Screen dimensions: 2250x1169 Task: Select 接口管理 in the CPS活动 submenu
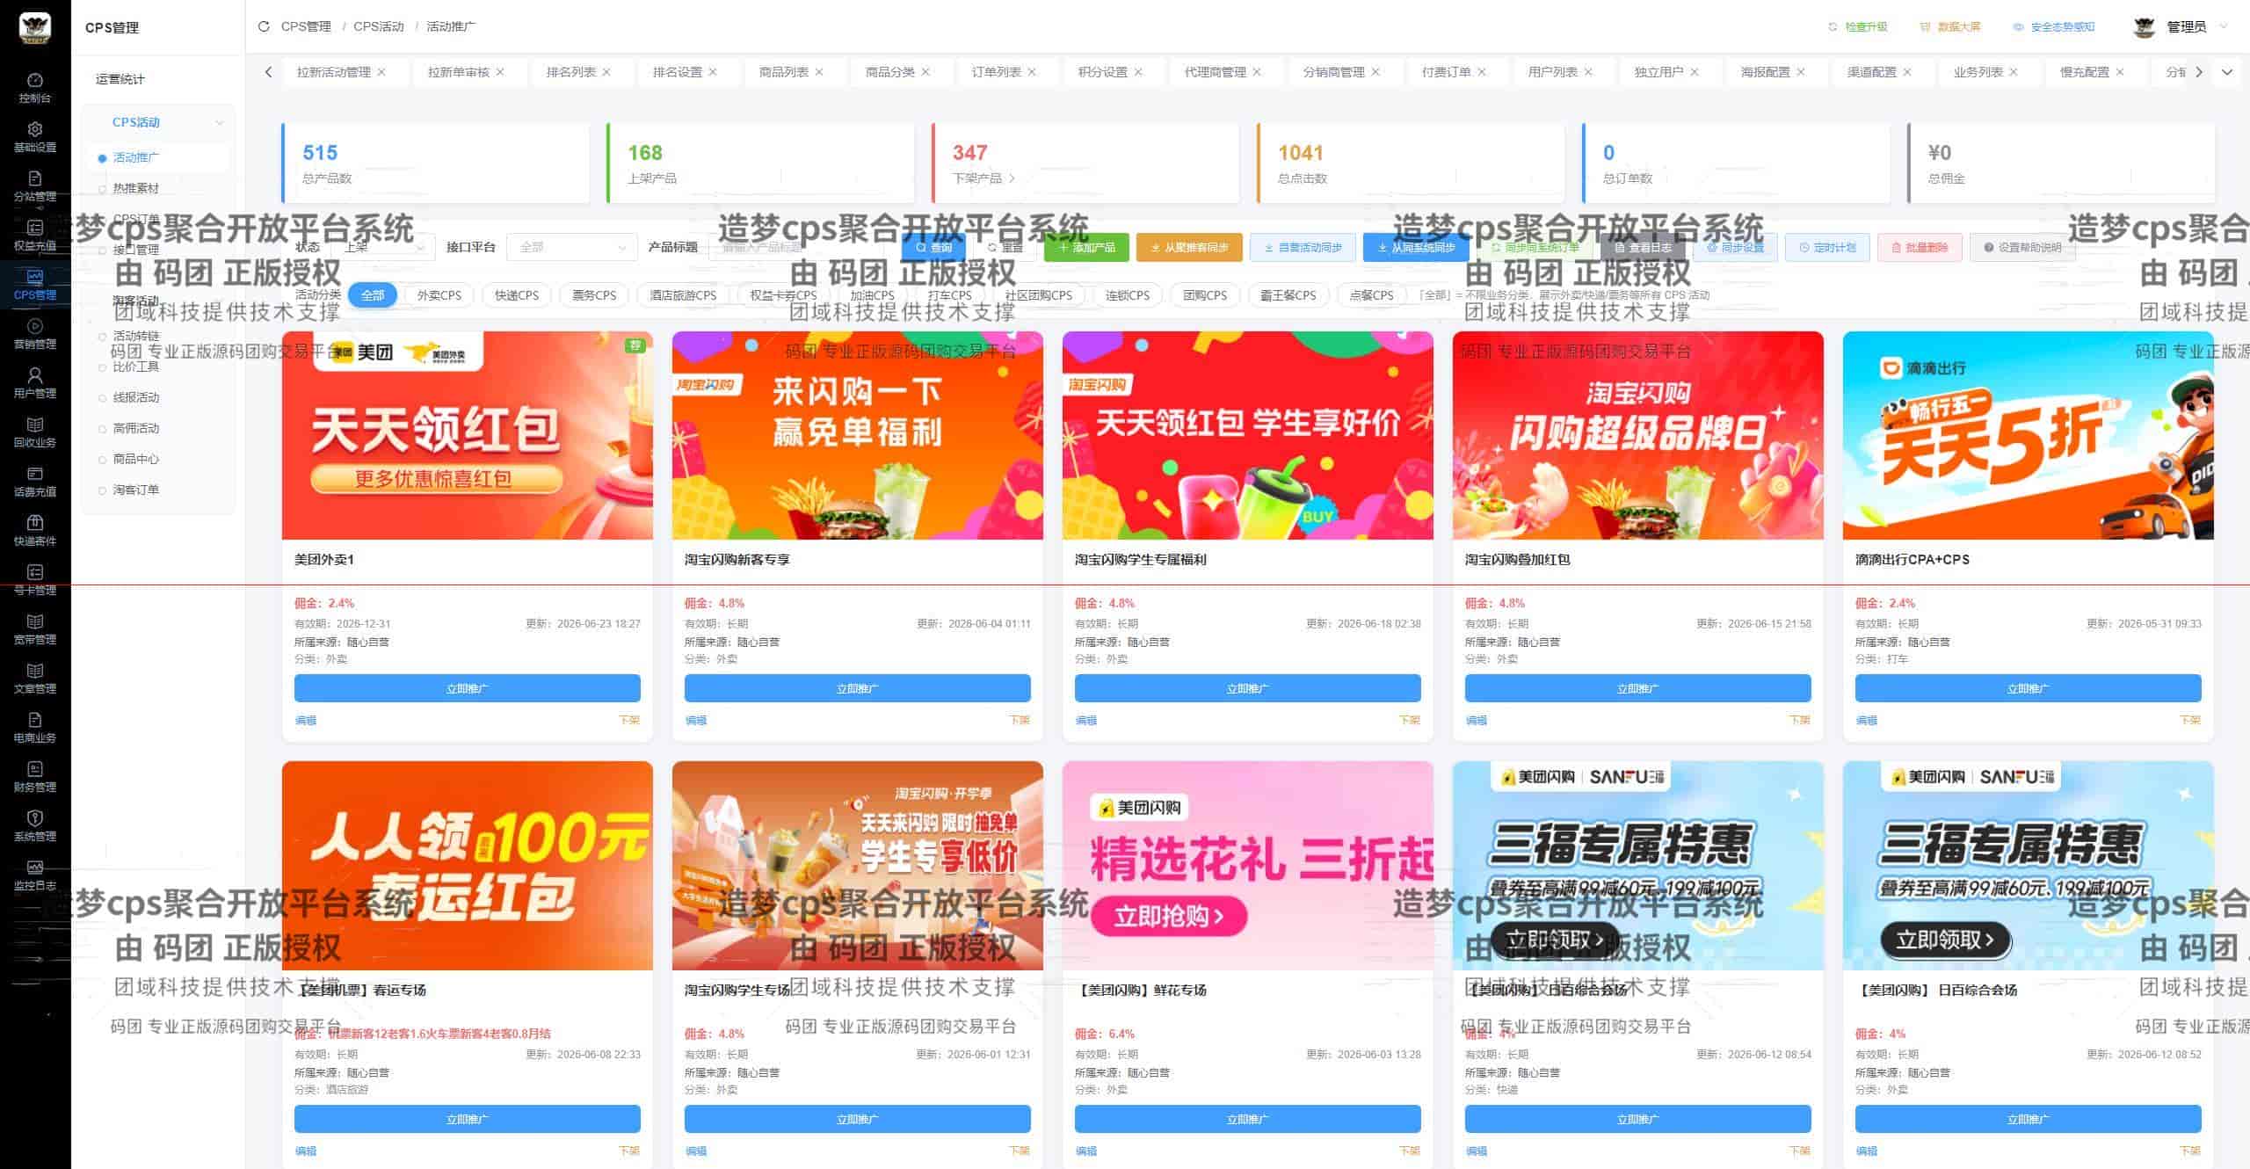pyautogui.click(x=136, y=250)
